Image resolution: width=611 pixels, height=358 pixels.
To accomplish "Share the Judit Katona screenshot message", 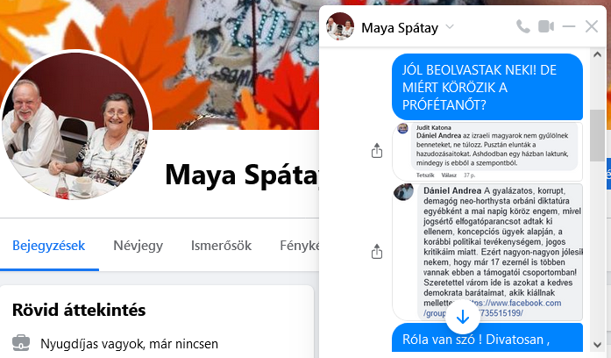I will point(377,151).
